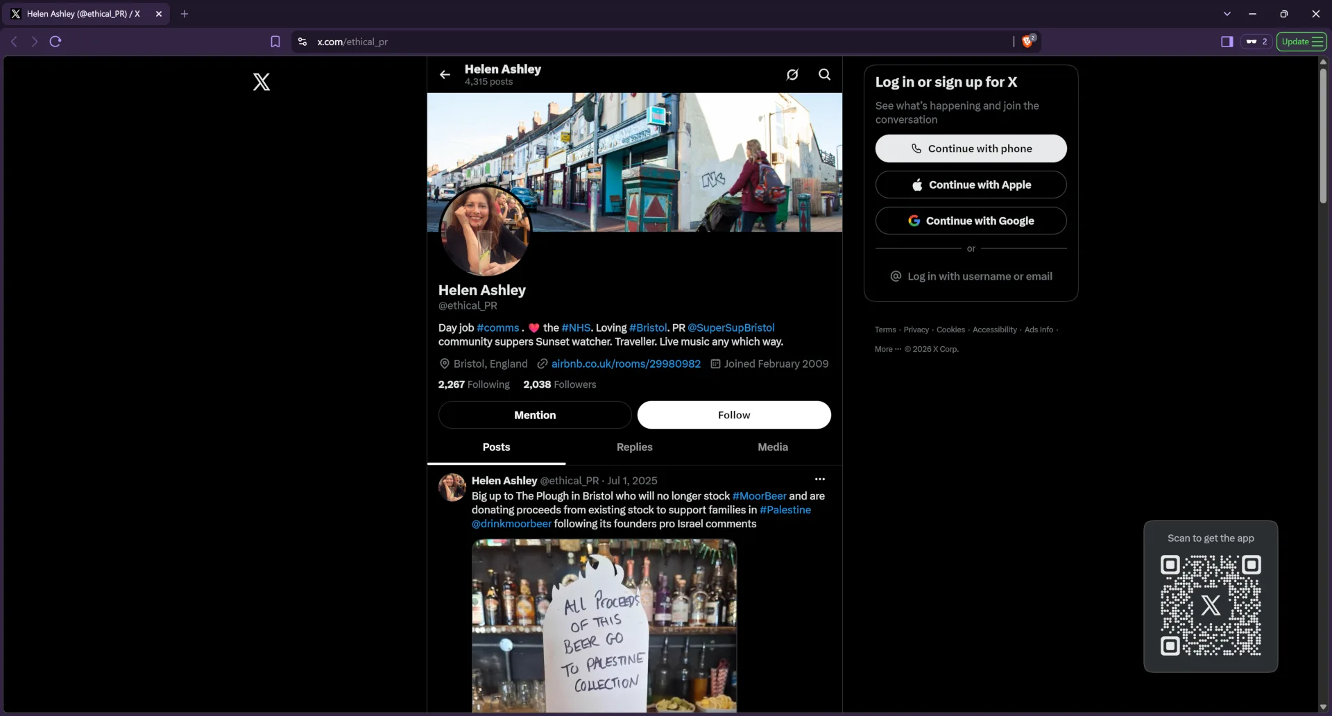
Task: Reload the page with the refresh icon
Action: click(x=55, y=42)
